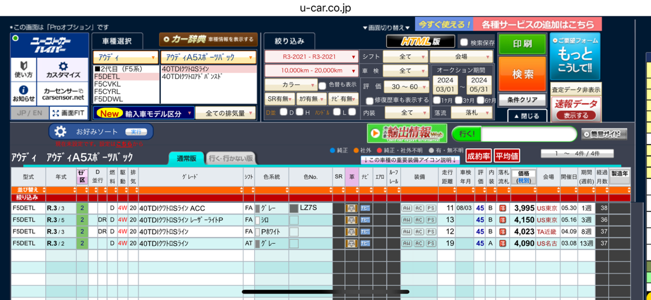Open the 全ての排気量 dropdown
Image resolution: width=651 pixels, height=300 pixels.
point(225,113)
